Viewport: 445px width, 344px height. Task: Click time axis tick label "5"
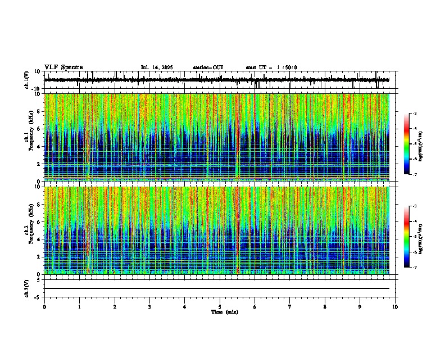220,307
